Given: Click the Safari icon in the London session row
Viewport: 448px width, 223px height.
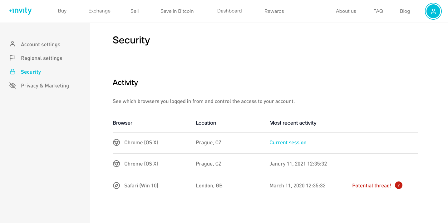Looking at the screenshot, I should pos(116,186).
